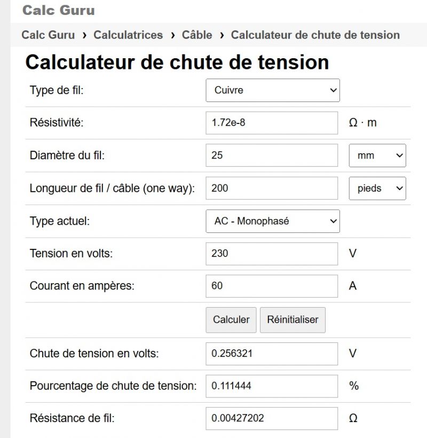Click the Tension en volts field
The image size is (427, 438).
pos(272,253)
